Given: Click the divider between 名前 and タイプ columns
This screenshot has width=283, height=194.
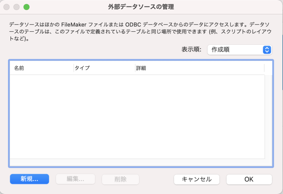Looking at the screenshot, I should [x=74, y=68].
